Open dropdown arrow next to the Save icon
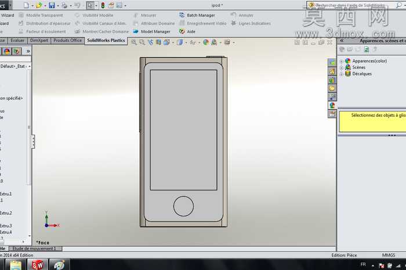406x270 pixels. tap(58, 6)
